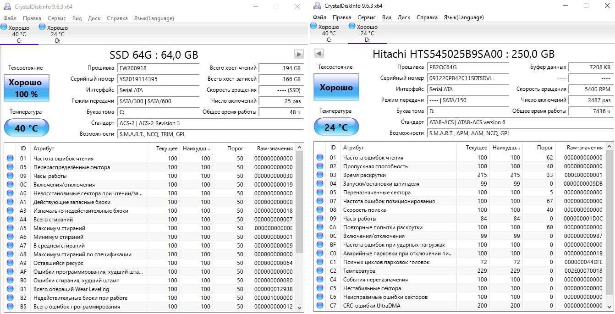Click status orb for Оставшийся ресурс row
Image resolution: width=615 pixels, height=314 pixels.
[x=10, y=263]
